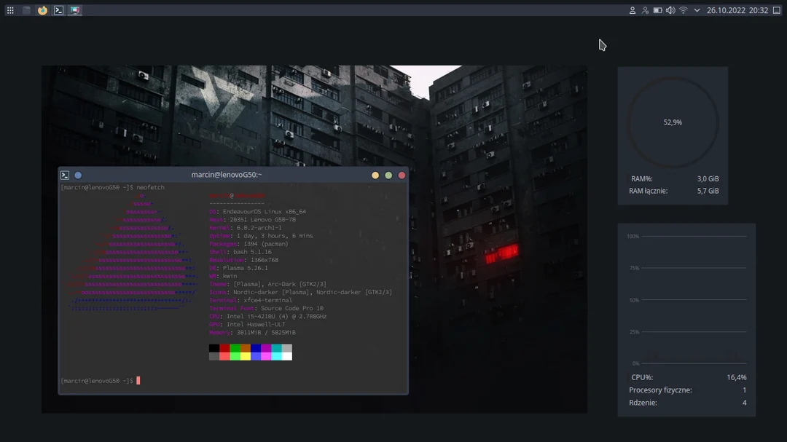Click the CPU history graph widget
Viewport: 787px width, 442px height.
click(686, 299)
